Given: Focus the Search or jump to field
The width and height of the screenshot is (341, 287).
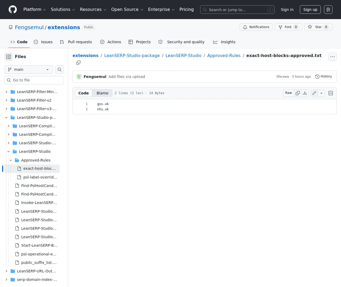Looking at the screenshot, I should click(237, 10).
